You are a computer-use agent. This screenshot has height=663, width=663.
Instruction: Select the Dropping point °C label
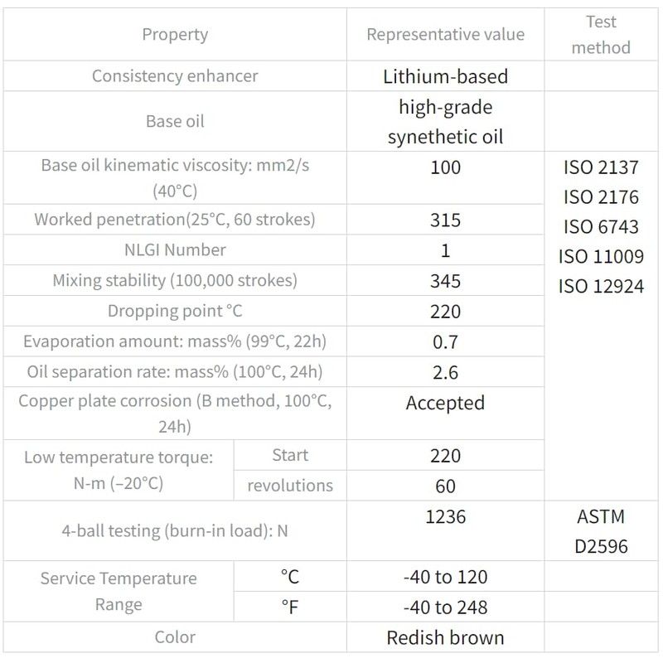pos(175,311)
